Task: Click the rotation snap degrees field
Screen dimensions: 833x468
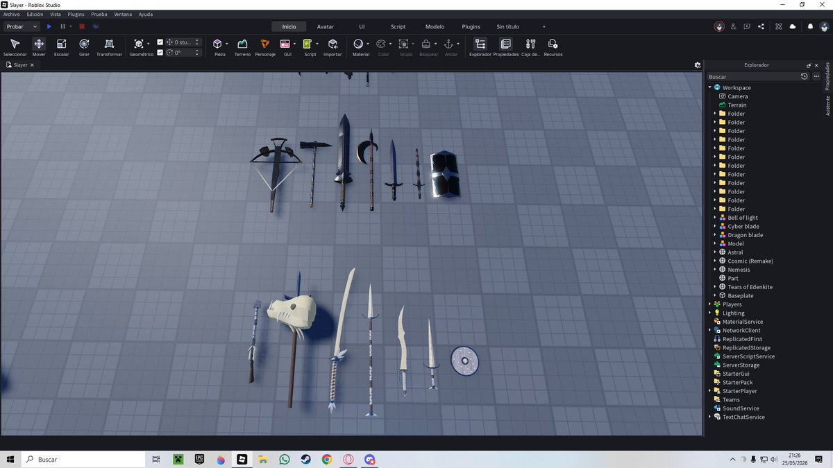Action: (x=183, y=52)
